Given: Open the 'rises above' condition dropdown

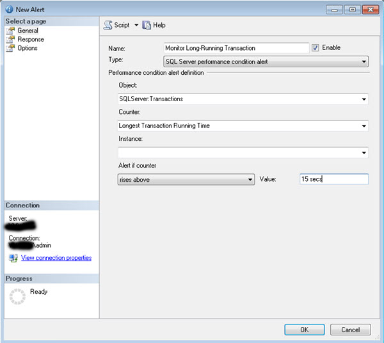Looking at the screenshot, I should pos(250,180).
